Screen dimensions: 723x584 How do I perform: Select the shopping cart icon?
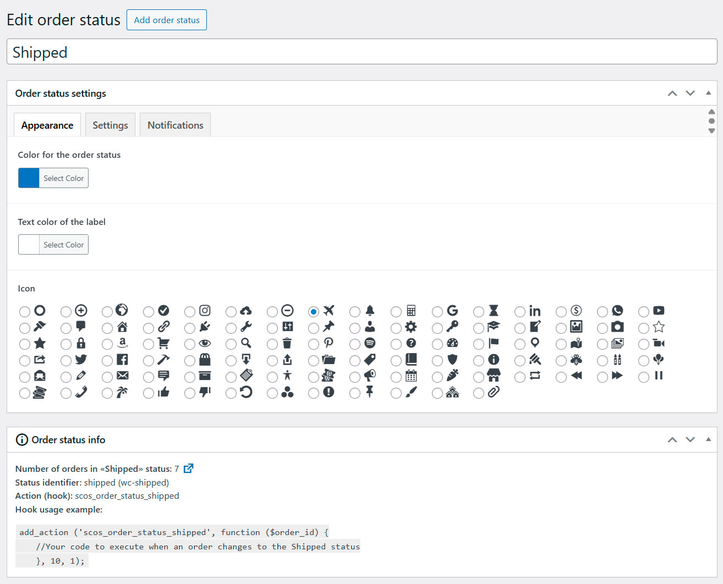tap(149, 344)
